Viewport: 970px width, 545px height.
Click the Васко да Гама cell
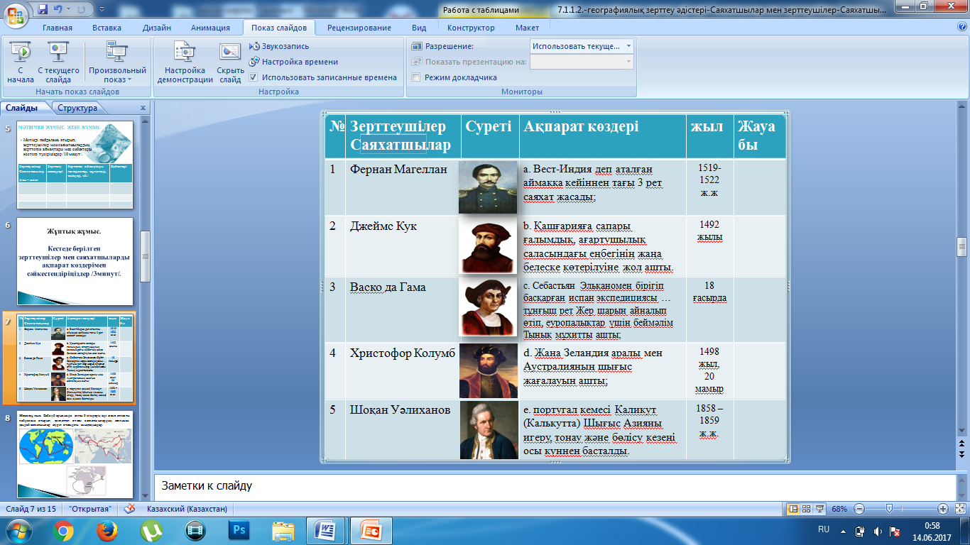403,310
